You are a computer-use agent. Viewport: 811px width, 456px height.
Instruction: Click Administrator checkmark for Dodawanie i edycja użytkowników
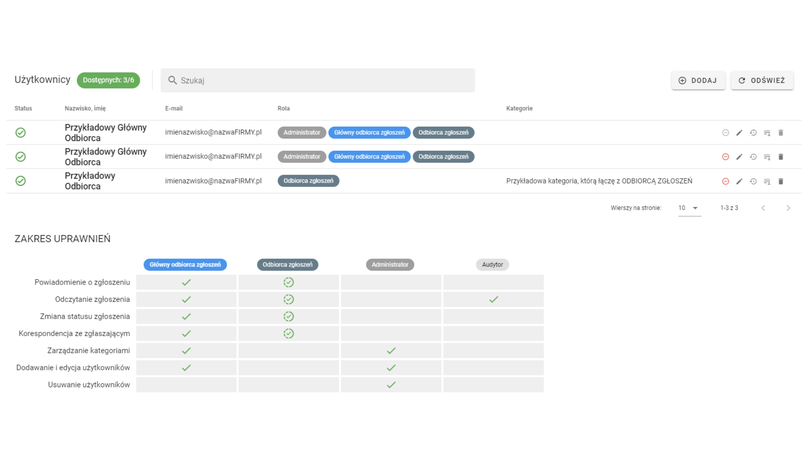pyautogui.click(x=391, y=368)
